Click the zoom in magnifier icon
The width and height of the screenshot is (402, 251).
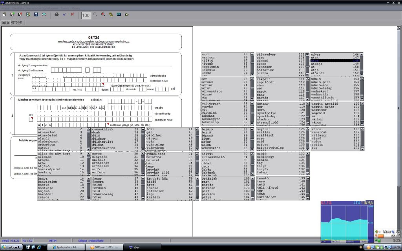(x=103, y=15)
